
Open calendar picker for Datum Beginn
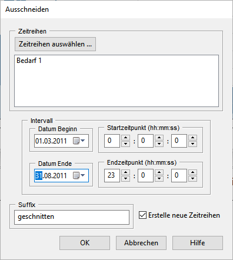[x=79, y=141]
